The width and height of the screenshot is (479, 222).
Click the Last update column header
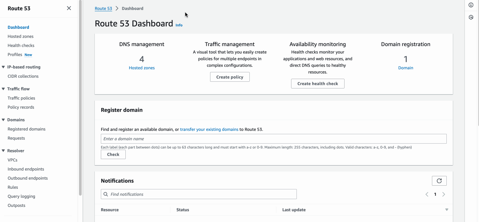(294, 210)
